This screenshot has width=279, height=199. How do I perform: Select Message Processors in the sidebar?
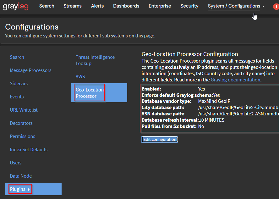click(x=30, y=70)
